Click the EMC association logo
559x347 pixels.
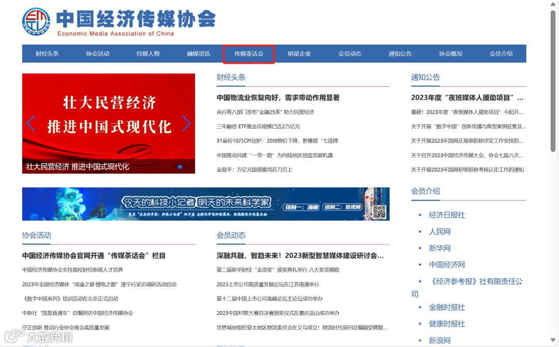point(36,22)
